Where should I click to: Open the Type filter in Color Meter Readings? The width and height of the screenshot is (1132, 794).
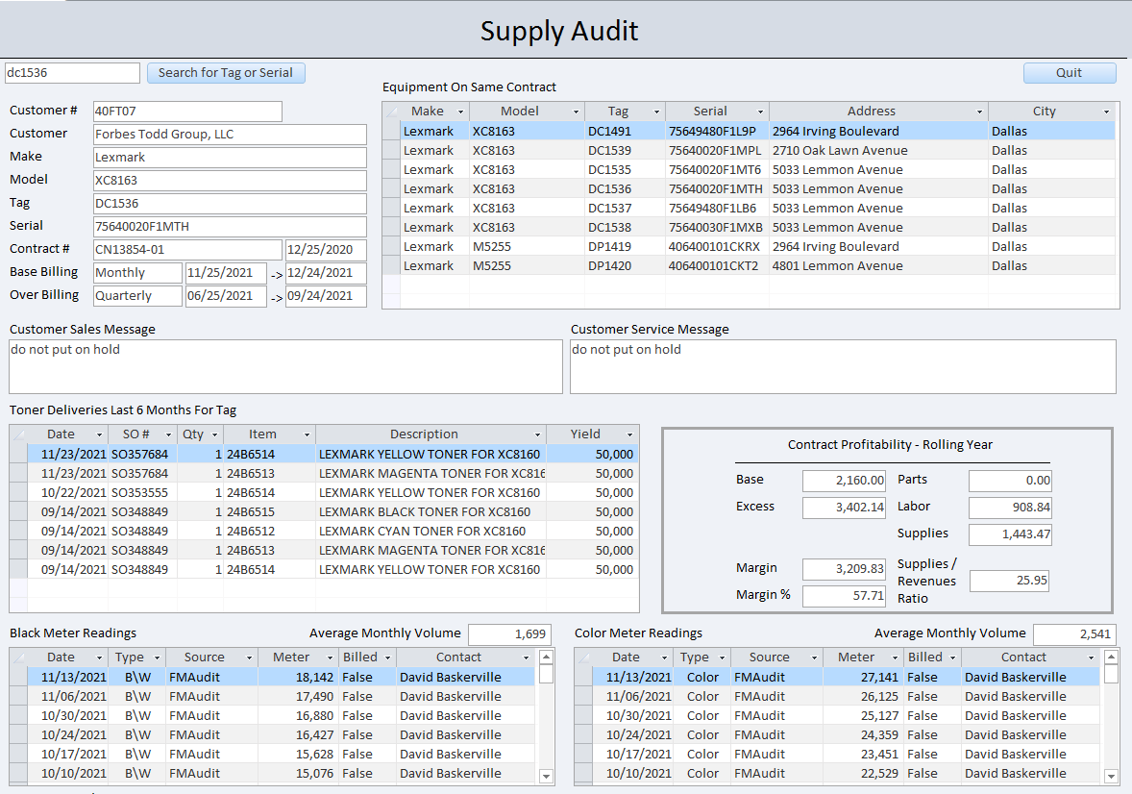723,657
